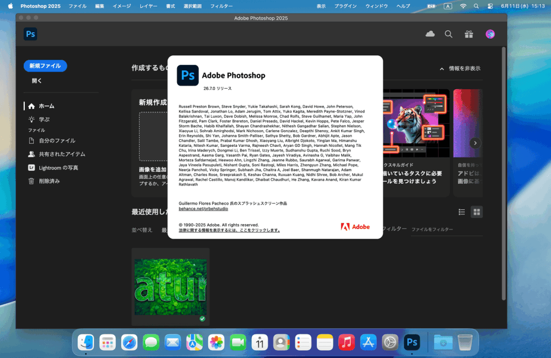
Task: Open the プラグイン menu
Action: point(345,6)
